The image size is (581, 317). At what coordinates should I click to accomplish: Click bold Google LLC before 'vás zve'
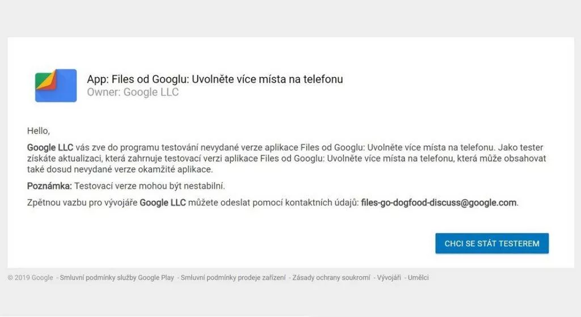pos(50,147)
